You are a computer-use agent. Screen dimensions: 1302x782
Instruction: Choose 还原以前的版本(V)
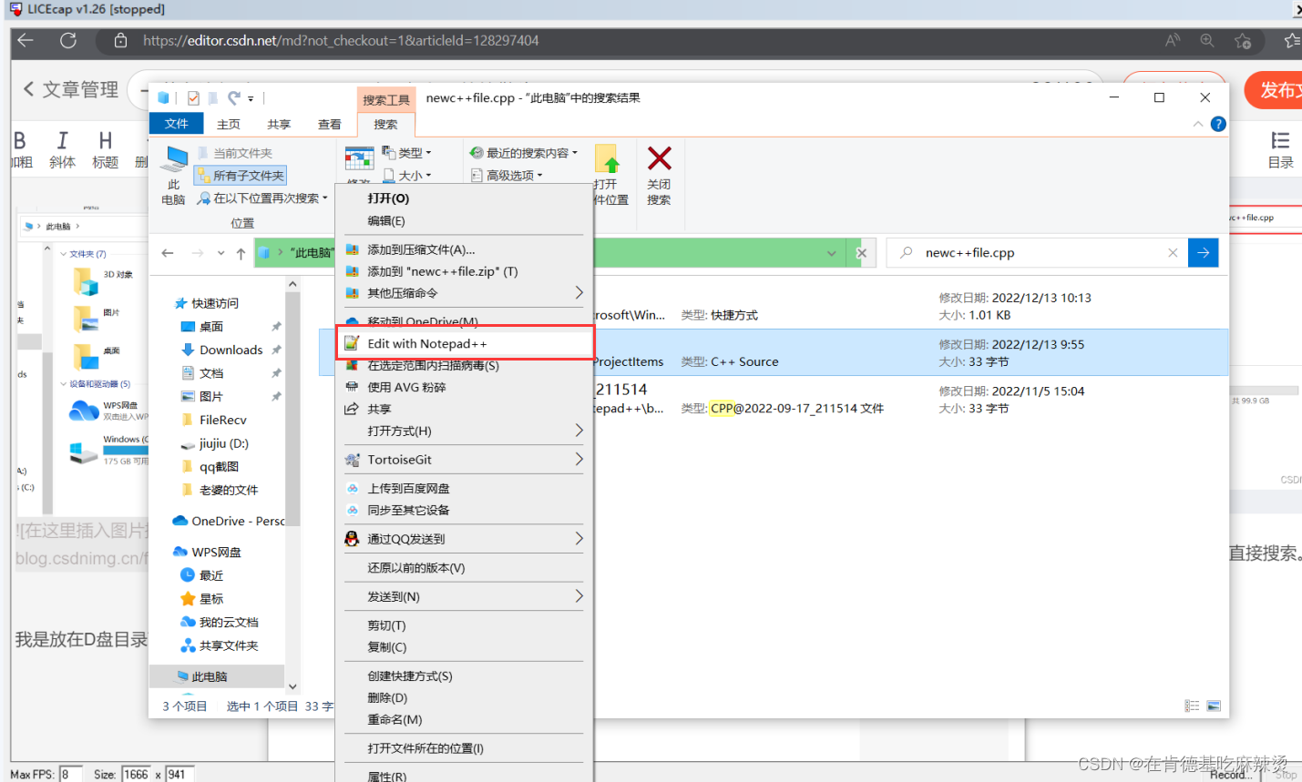click(464, 568)
